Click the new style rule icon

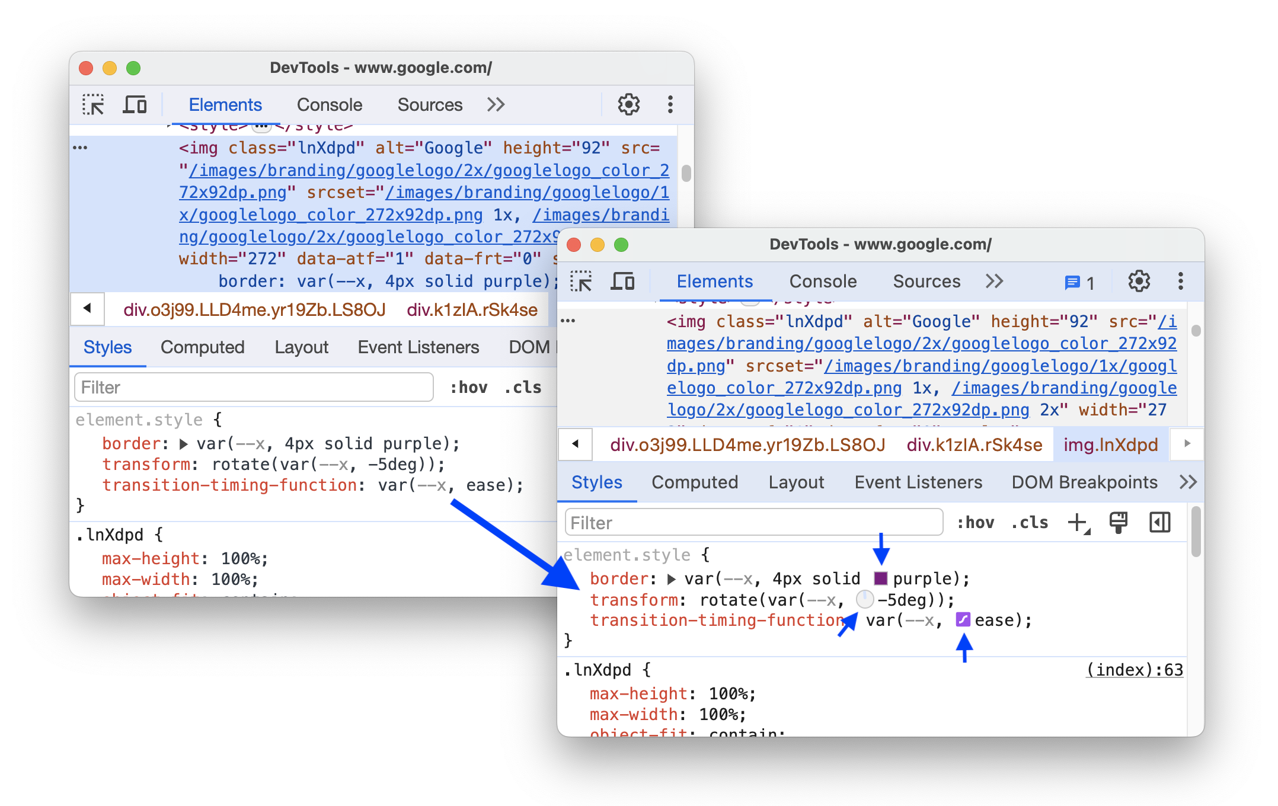point(1078,522)
